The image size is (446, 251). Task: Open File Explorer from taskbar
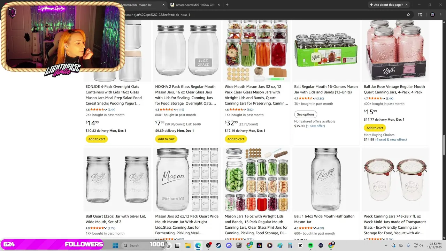188,245
